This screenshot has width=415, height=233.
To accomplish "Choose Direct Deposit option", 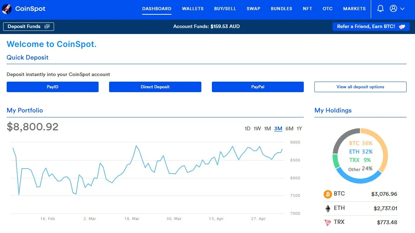I will point(155,87).
